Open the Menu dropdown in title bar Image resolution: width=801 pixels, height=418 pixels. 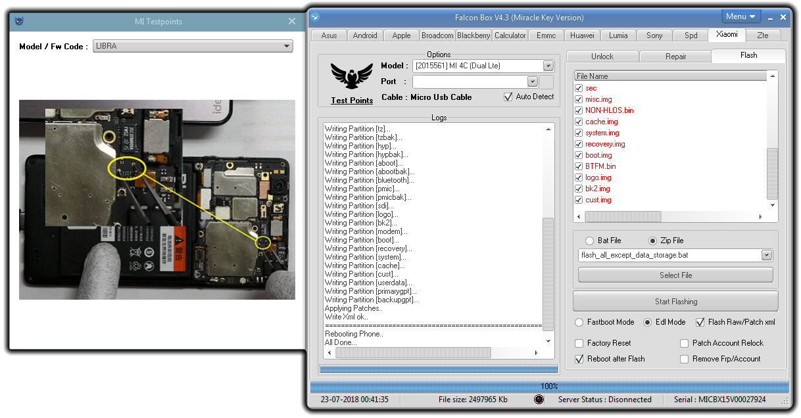(x=740, y=16)
